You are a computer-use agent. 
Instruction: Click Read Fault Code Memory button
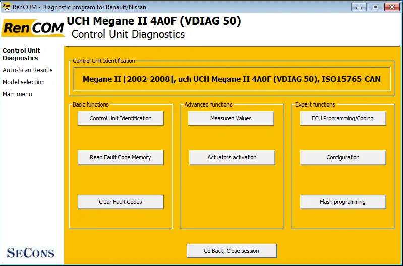pyautogui.click(x=121, y=157)
